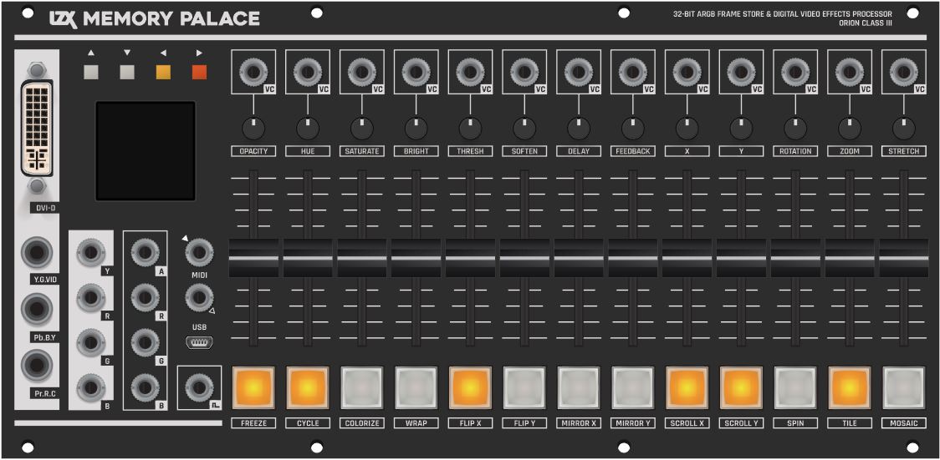Click the MIDI out jack below MIDI label

point(199,298)
